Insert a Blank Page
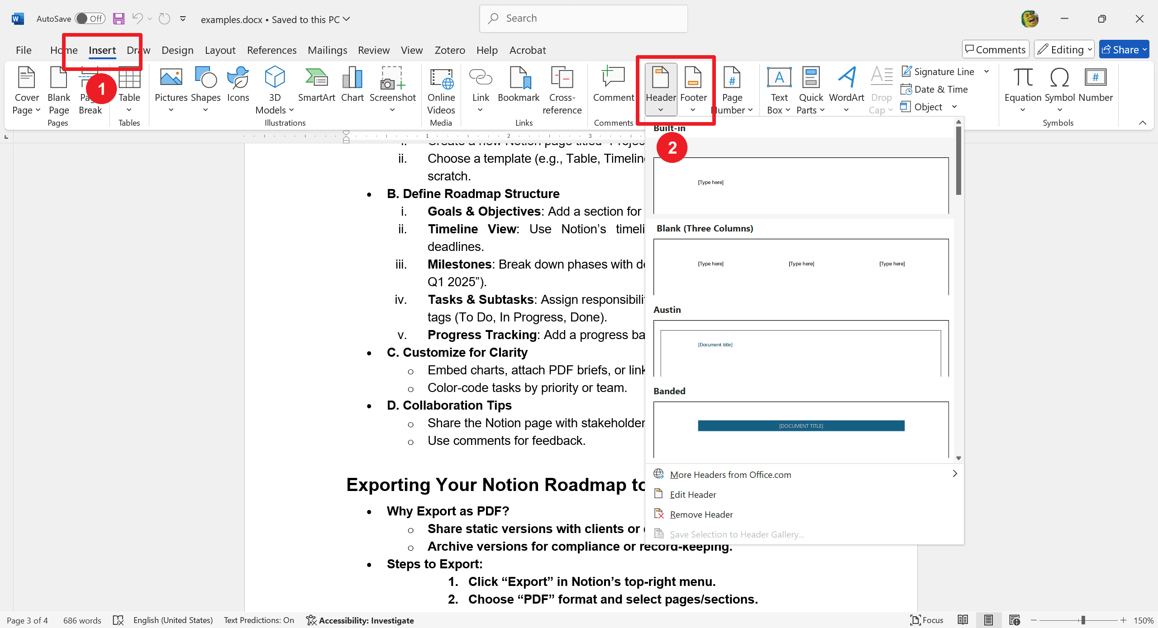Viewport: 1158px width, 628px height. (x=59, y=90)
